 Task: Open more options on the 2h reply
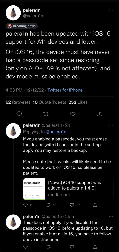coord(111,125)
